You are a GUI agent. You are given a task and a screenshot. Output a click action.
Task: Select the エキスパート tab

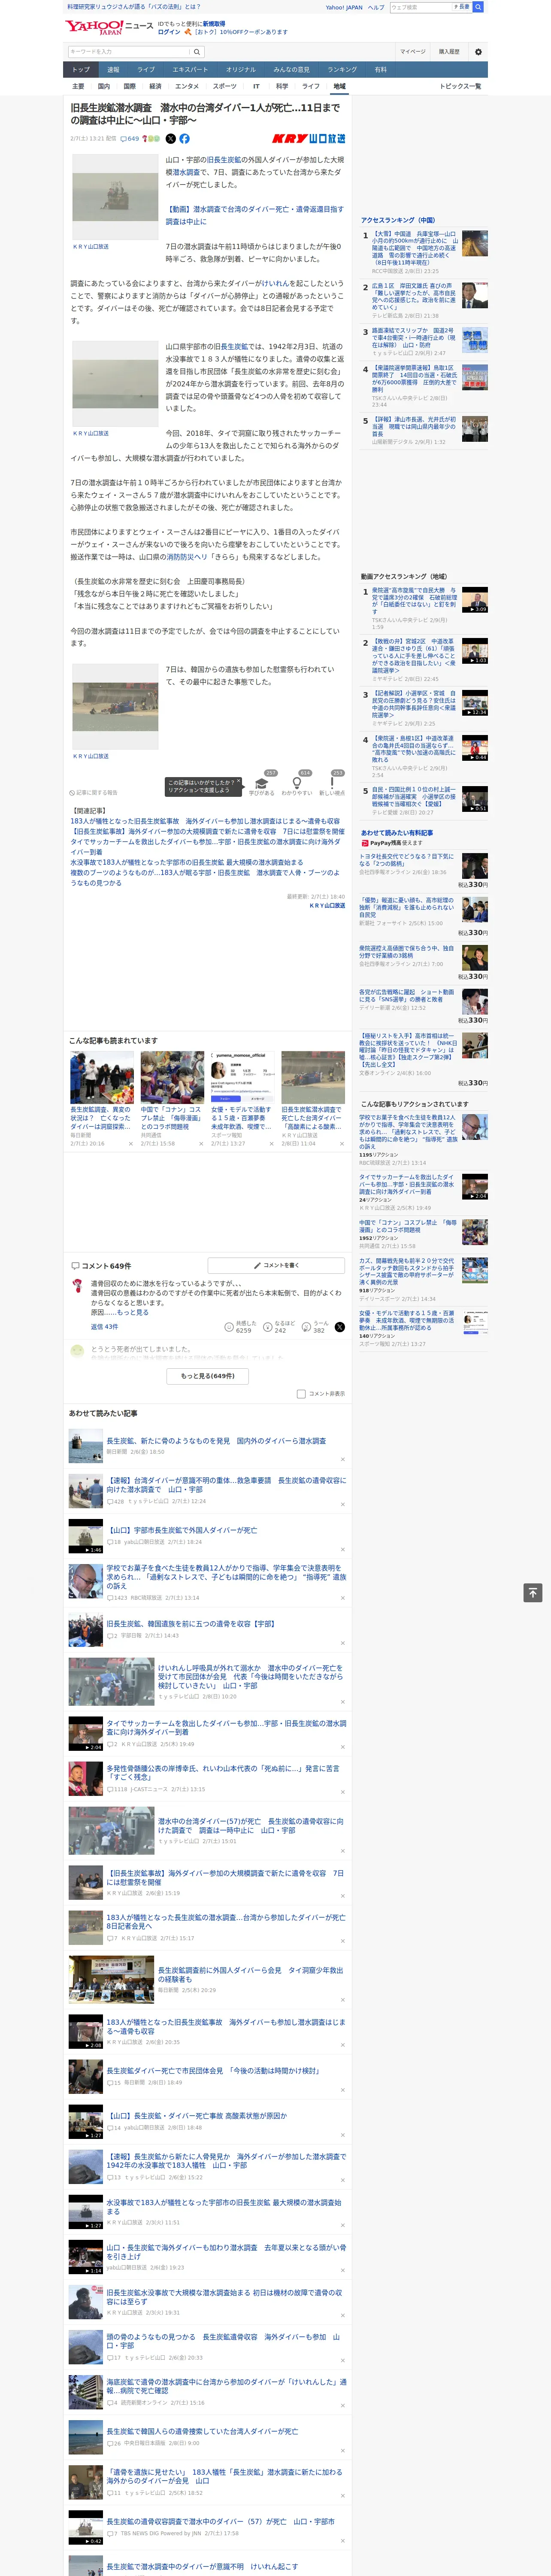[190, 69]
